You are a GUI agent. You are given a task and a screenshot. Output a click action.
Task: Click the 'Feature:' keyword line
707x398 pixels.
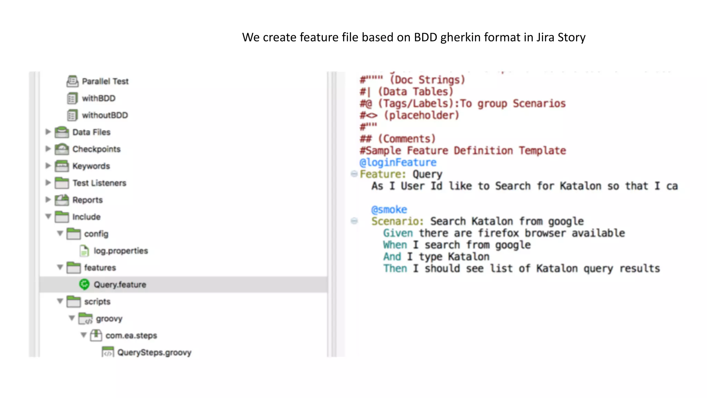(x=401, y=174)
